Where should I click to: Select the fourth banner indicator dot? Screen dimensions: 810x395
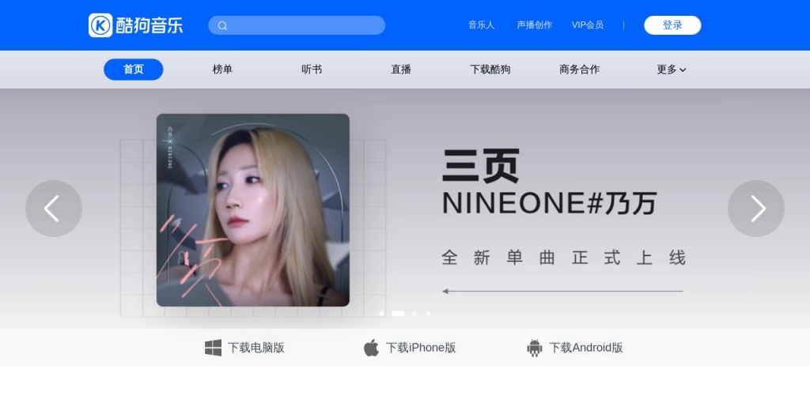tap(428, 313)
